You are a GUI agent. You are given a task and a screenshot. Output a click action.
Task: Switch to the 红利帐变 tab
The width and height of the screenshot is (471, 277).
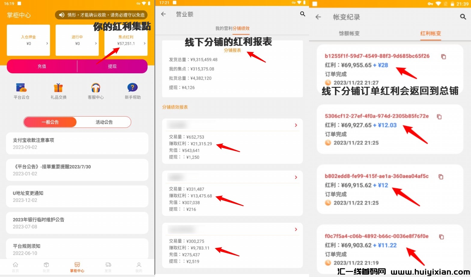[430, 33]
